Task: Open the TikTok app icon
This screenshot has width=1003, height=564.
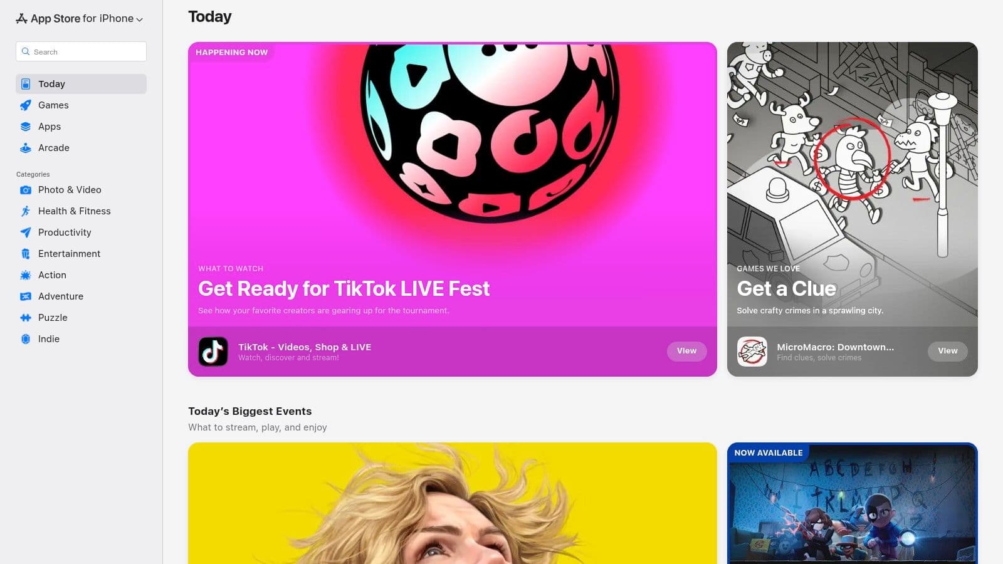Action: tap(213, 352)
